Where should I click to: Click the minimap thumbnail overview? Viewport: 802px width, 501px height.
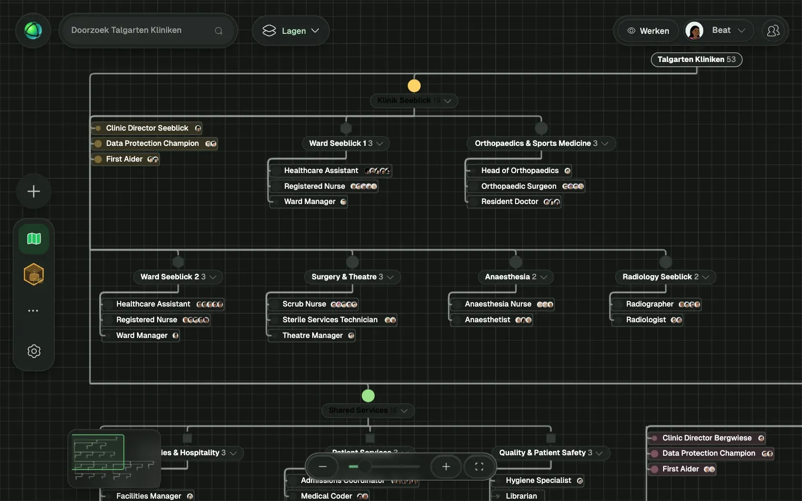[114, 459]
